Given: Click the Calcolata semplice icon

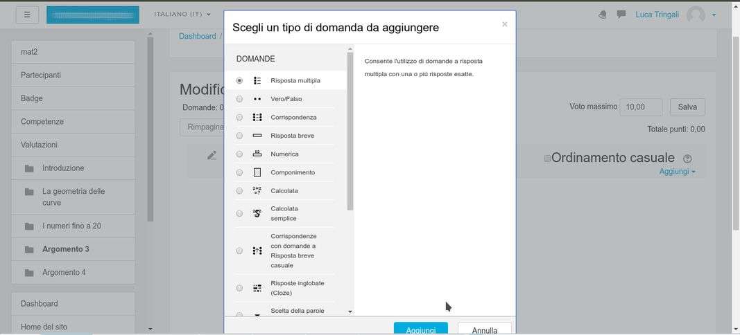Looking at the screenshot, I should tap(257, 213).
